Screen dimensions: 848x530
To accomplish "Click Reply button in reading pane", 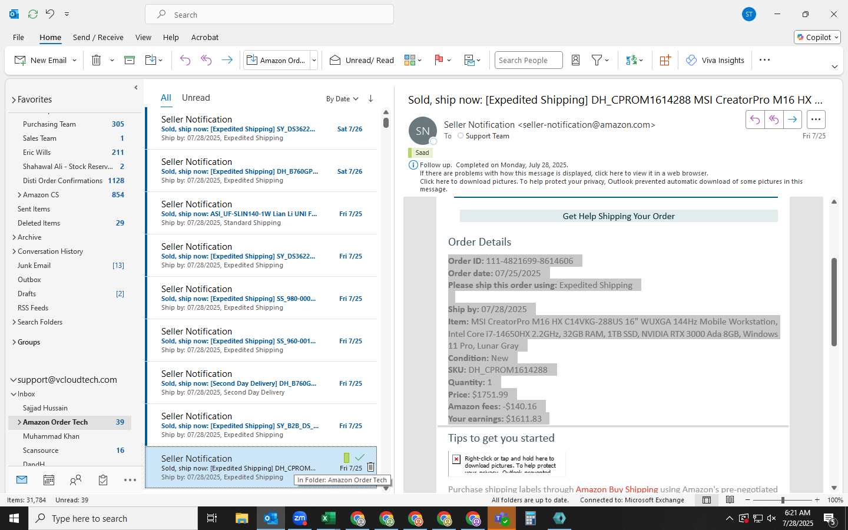I will [x=755, y=120].
